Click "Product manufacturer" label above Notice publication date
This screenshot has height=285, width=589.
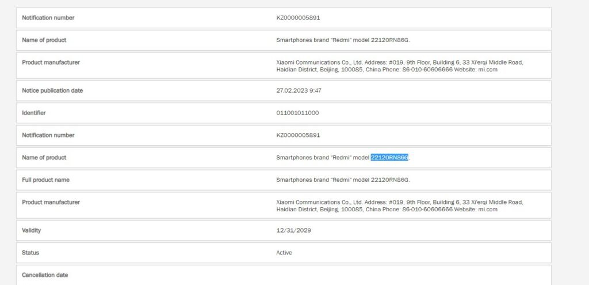pyautogui.click(x=51, y=62)
